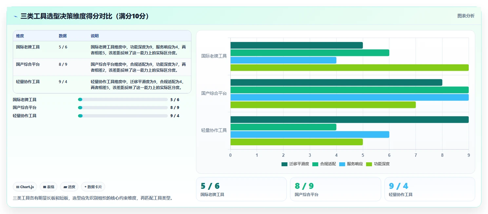488x214 pixels.
Task: Open the 图表分析 label in header
Action: pos(466,16)
